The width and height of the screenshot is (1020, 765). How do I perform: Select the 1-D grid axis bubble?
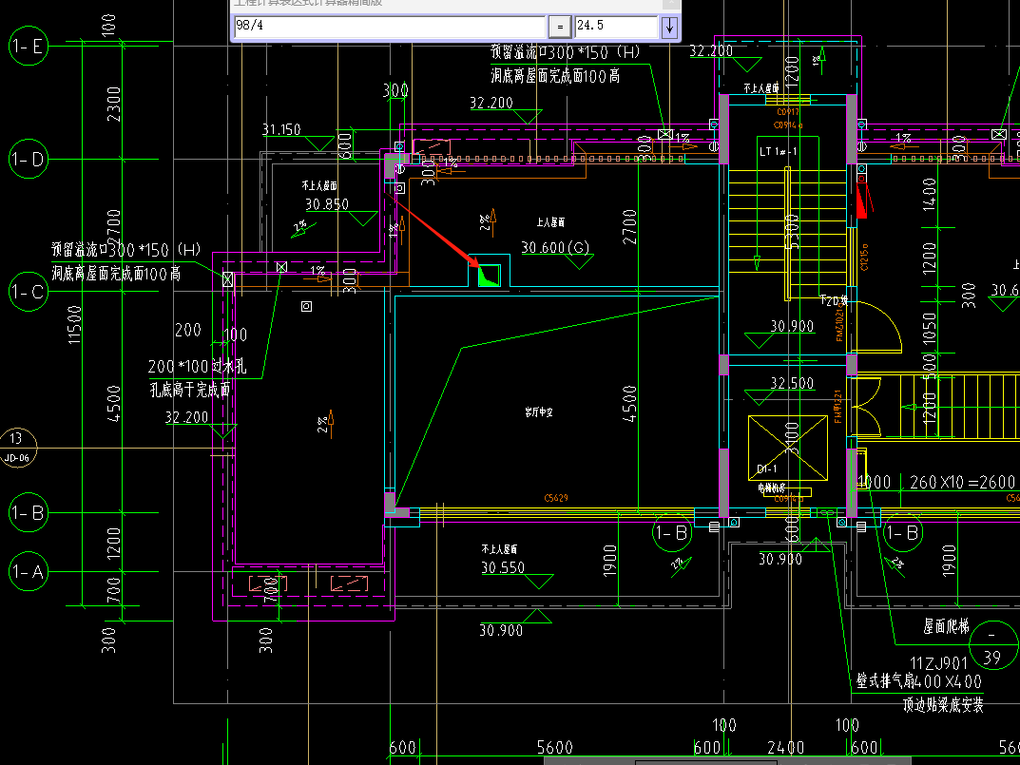coord(29,159)
